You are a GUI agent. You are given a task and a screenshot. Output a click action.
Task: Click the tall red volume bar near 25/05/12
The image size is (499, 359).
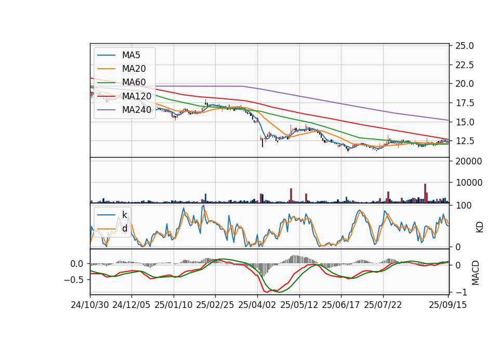(x=291, y=196)
